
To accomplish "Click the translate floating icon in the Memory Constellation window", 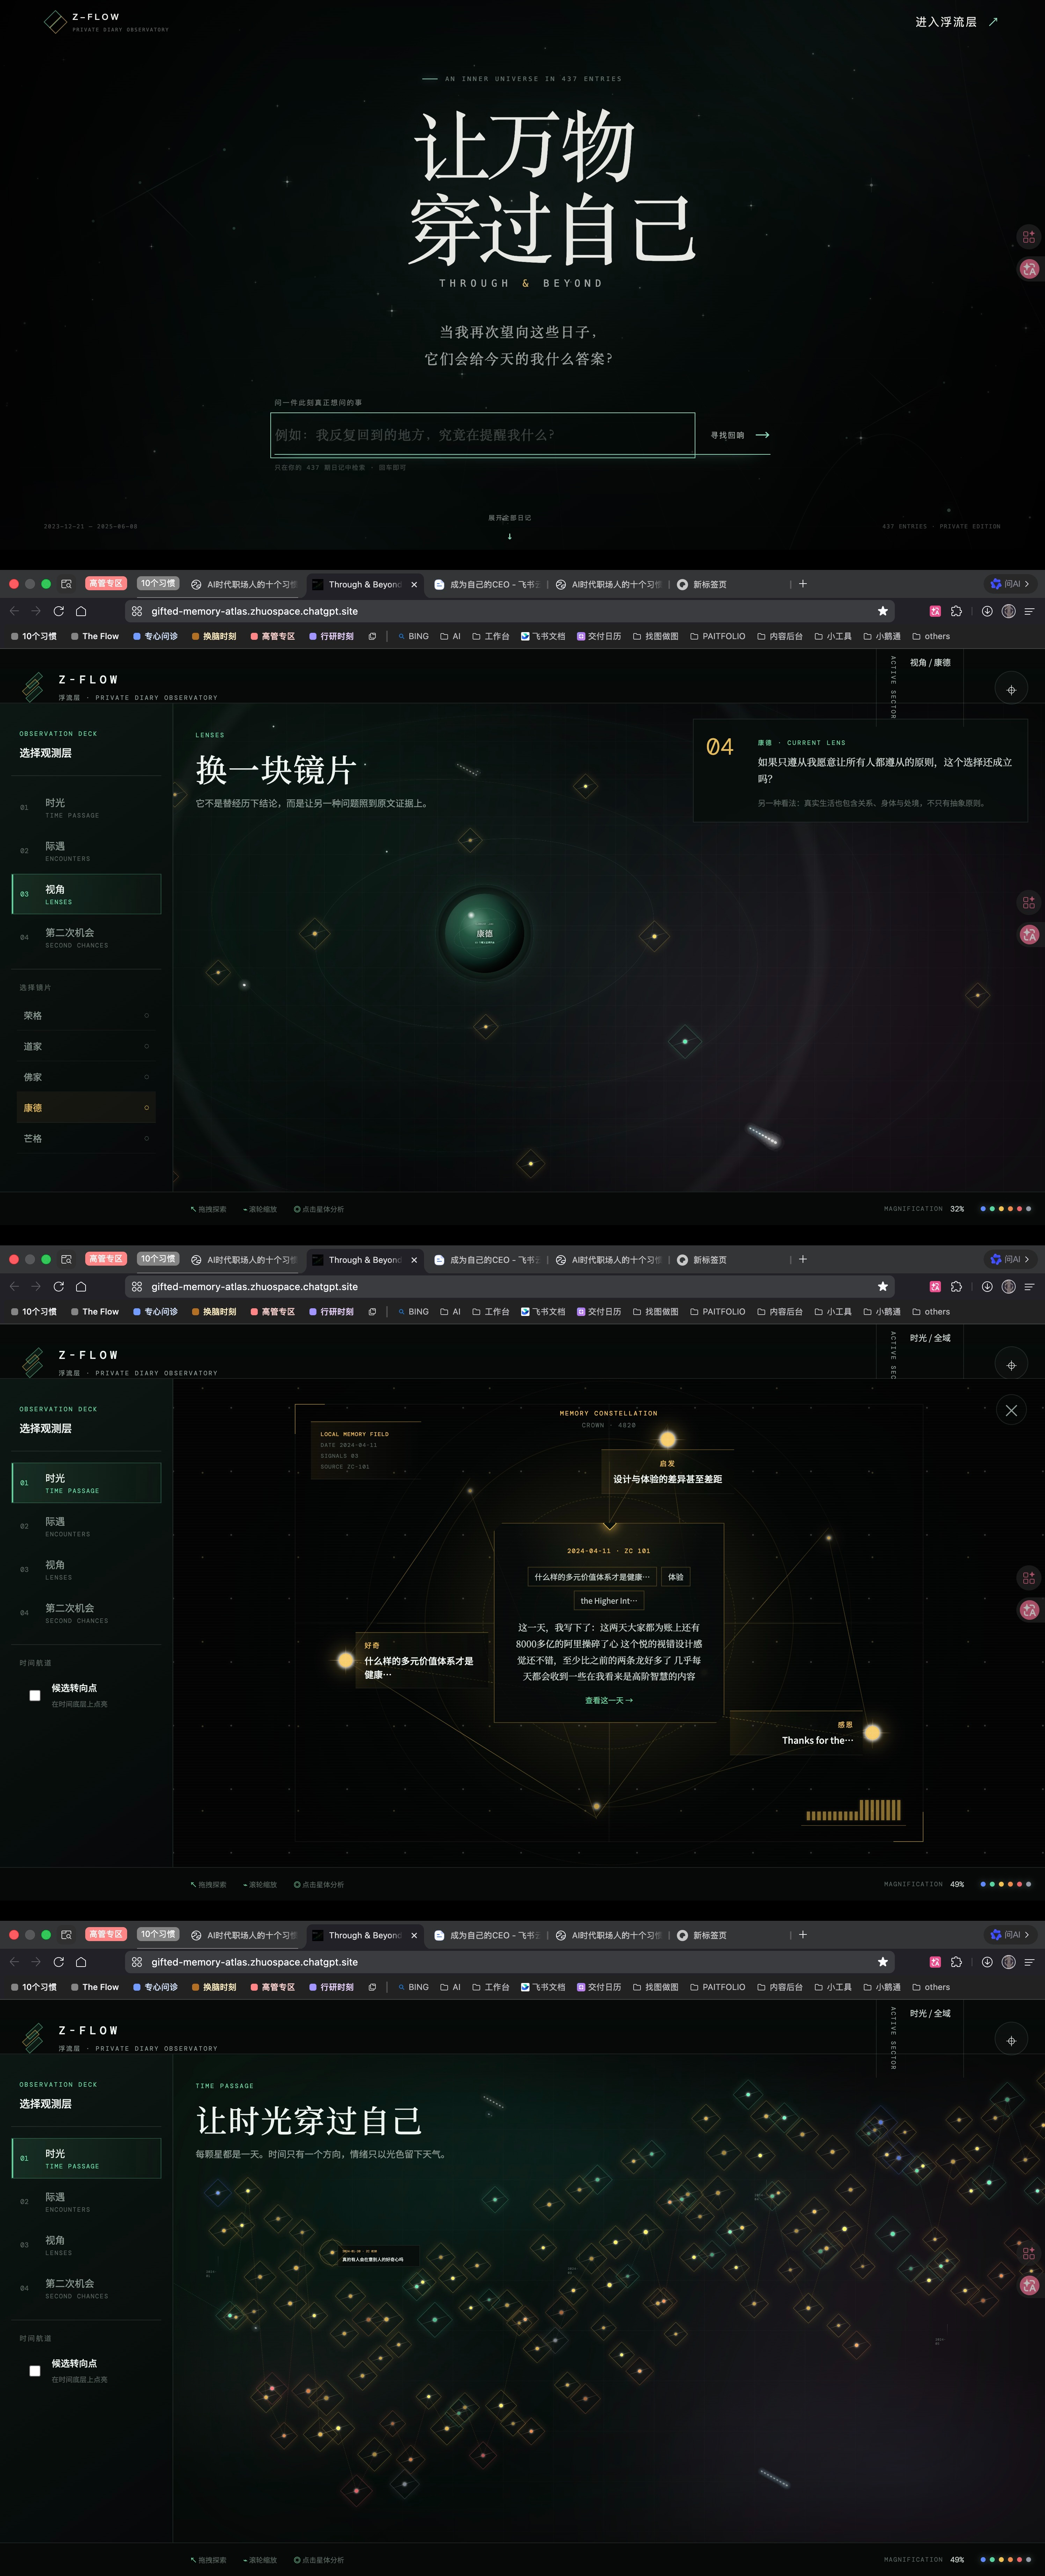I will [x=1029, y=1610].
